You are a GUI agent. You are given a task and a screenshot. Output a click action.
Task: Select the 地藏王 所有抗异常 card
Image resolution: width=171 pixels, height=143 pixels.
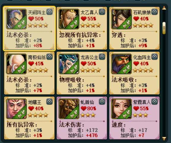pyautogui.click(x=29, y=118)
